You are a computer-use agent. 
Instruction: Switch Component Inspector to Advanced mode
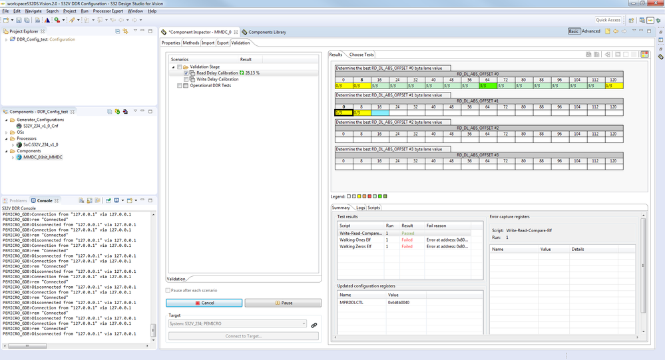pyautogui.click(x=591, y=31)
